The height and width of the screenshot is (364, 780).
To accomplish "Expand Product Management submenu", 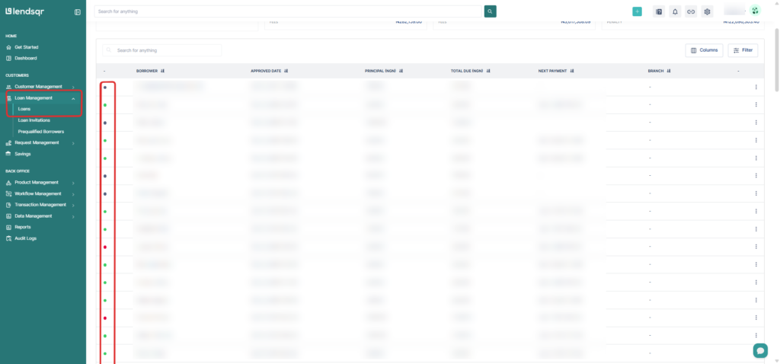I will point(73,183).
